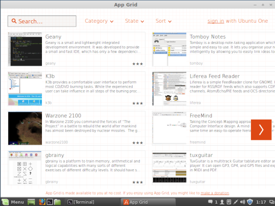Select the FreeMind app title
The width and height of the screenshot is (275, 206).
(x=201, y=115)
